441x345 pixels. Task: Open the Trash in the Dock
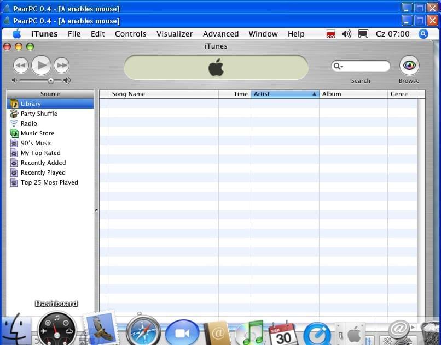pos(431,333)
